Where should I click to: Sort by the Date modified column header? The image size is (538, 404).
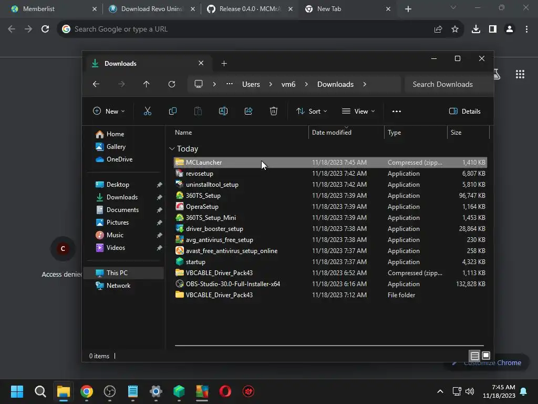click(x=346, y=132)
